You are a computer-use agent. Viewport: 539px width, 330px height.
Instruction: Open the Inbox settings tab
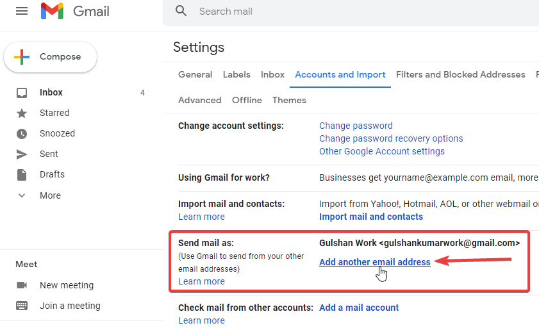pyautogui.click(x=272, y=74)
